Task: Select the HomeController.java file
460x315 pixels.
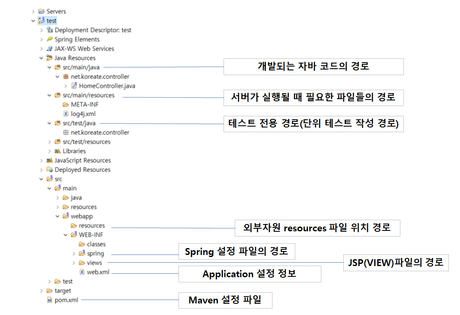Action: click(107, 86)
